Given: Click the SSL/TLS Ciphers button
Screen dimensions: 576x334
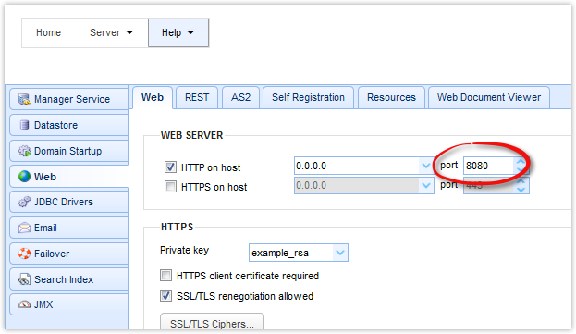Looking at the screenshot, I should coord(212,323).
